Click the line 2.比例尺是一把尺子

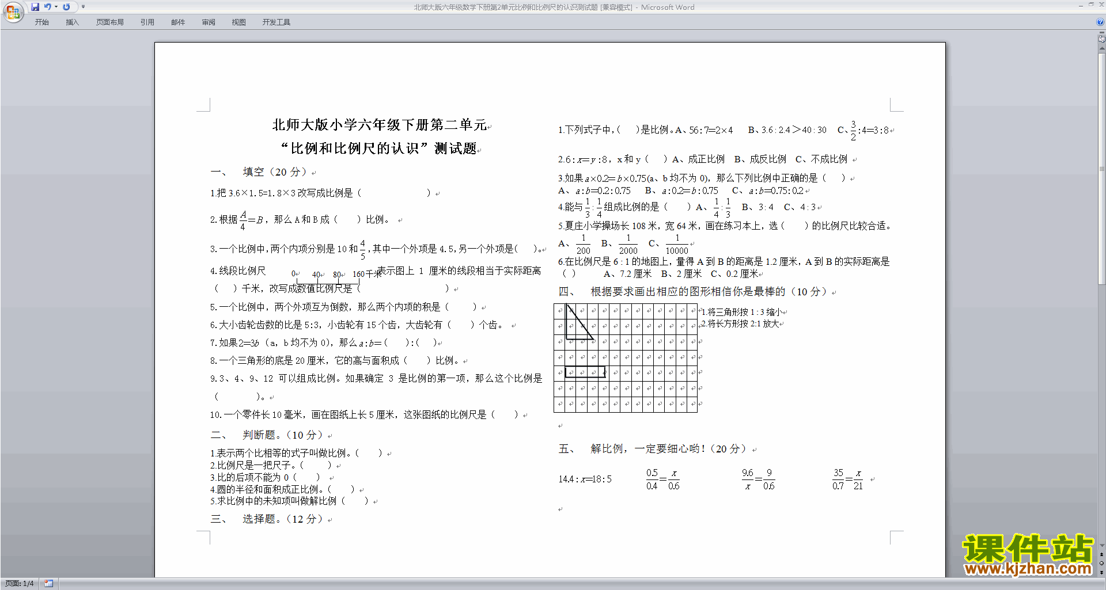click(271, 465)
